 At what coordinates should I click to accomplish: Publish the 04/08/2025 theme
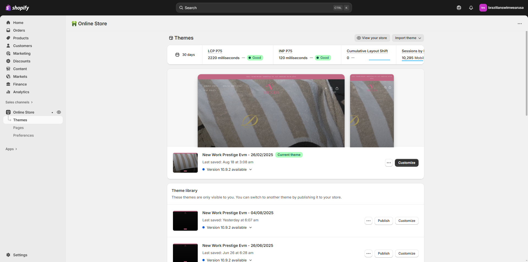[383, 221]
